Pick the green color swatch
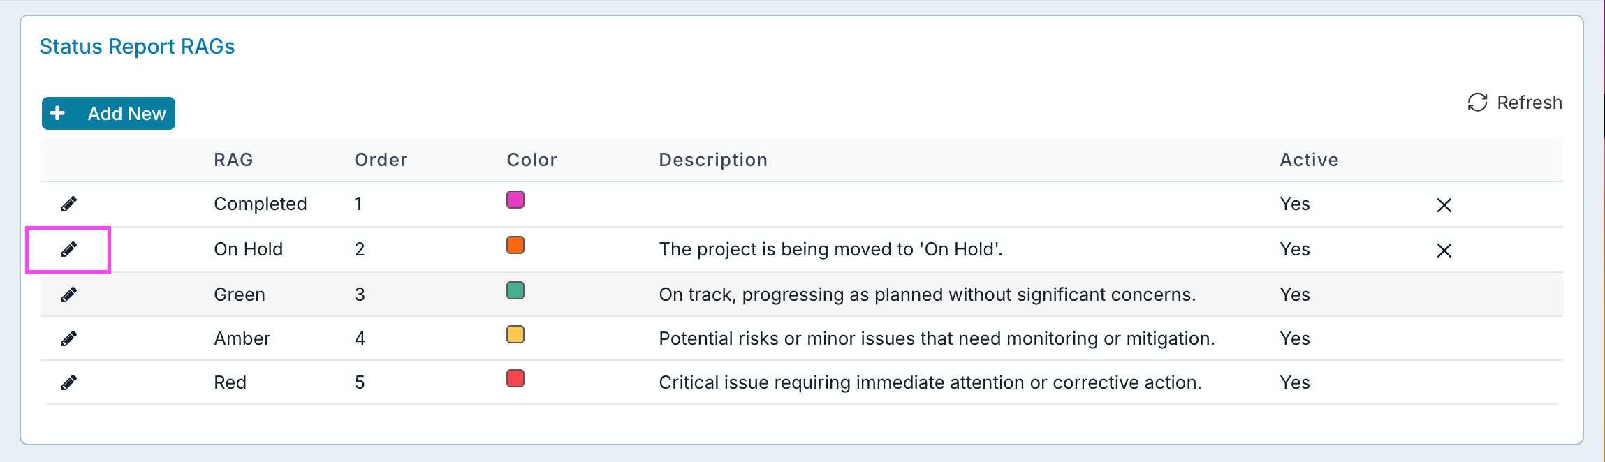This screenshot has width=1605, height=462. click(515, 290)
